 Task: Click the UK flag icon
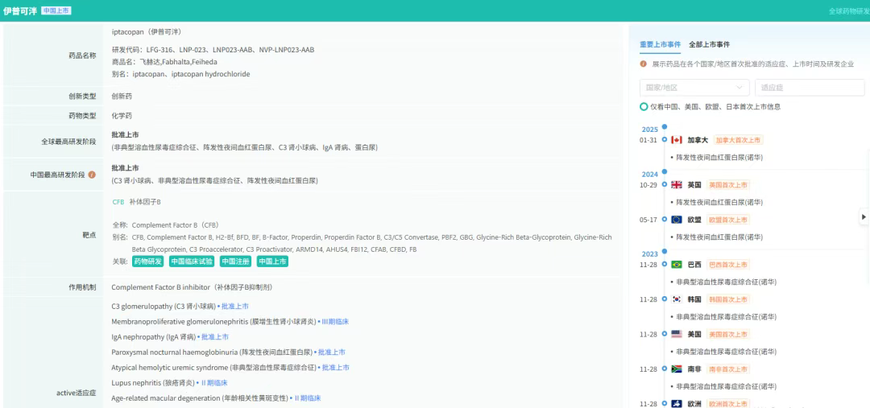(677, 184)
